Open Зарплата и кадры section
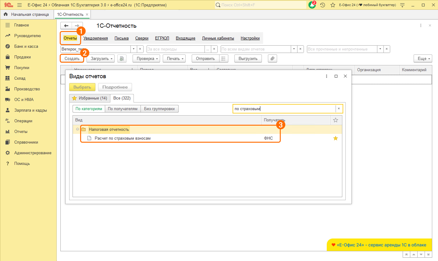 tap(30, 110)
